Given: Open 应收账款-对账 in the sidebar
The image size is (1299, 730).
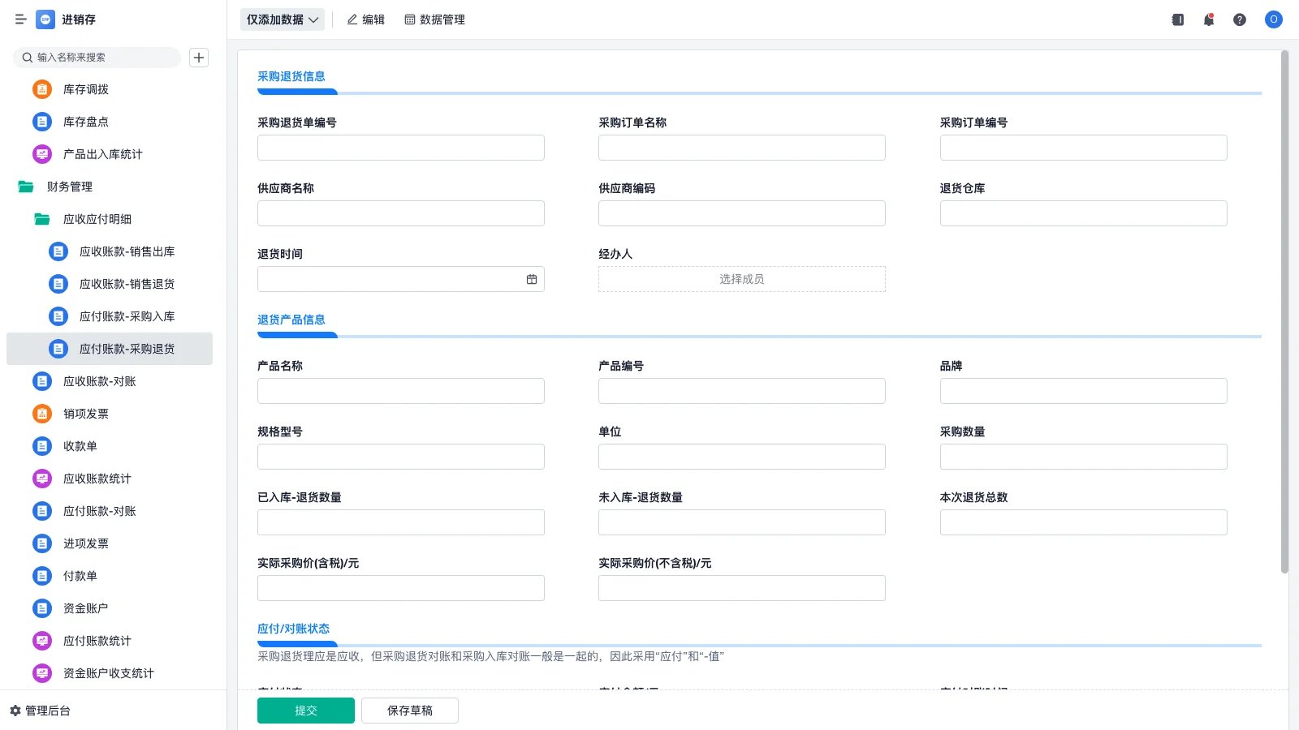Looking at the screenshot, I should [x=110, y=381].
